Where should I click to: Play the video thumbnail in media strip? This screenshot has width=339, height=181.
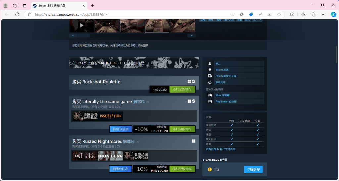[x=81, y=26]
